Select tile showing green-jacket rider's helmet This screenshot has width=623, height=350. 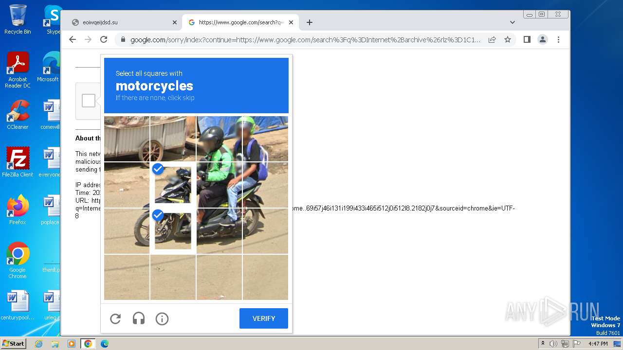point(219,139)
